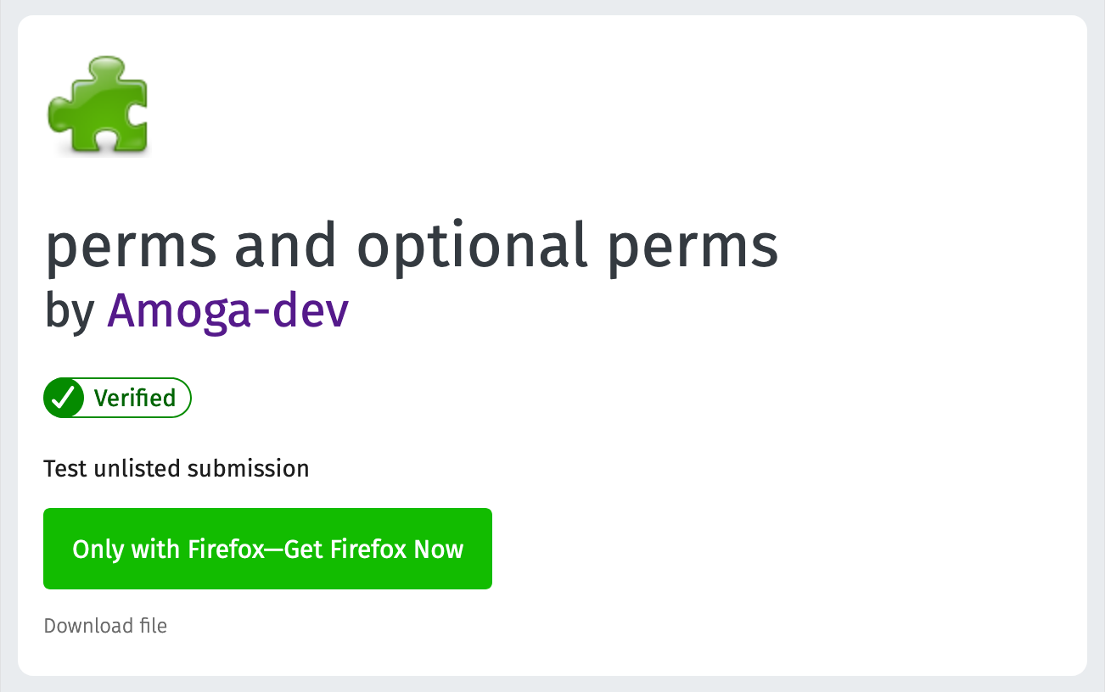Image resolution: width=1105 pixels, height=692 pixels.
Task: Click the green circle of the Verified badge
Action: point(64,398)
